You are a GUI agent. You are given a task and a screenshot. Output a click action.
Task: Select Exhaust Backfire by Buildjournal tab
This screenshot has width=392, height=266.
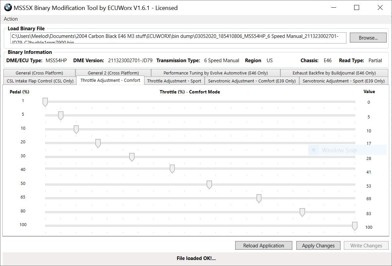coord(334,73)
